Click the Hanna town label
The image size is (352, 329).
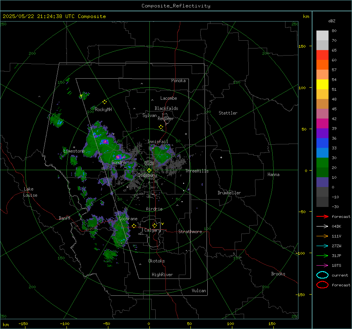click(x=273, y=174)
